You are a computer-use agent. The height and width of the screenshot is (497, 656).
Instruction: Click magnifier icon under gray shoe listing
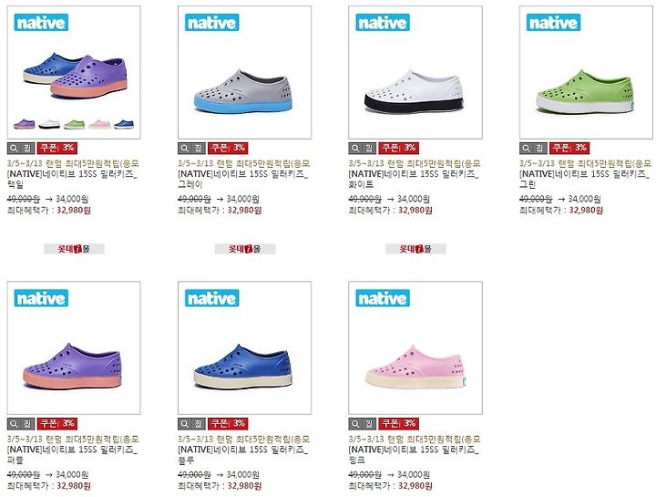click(184, 148)
